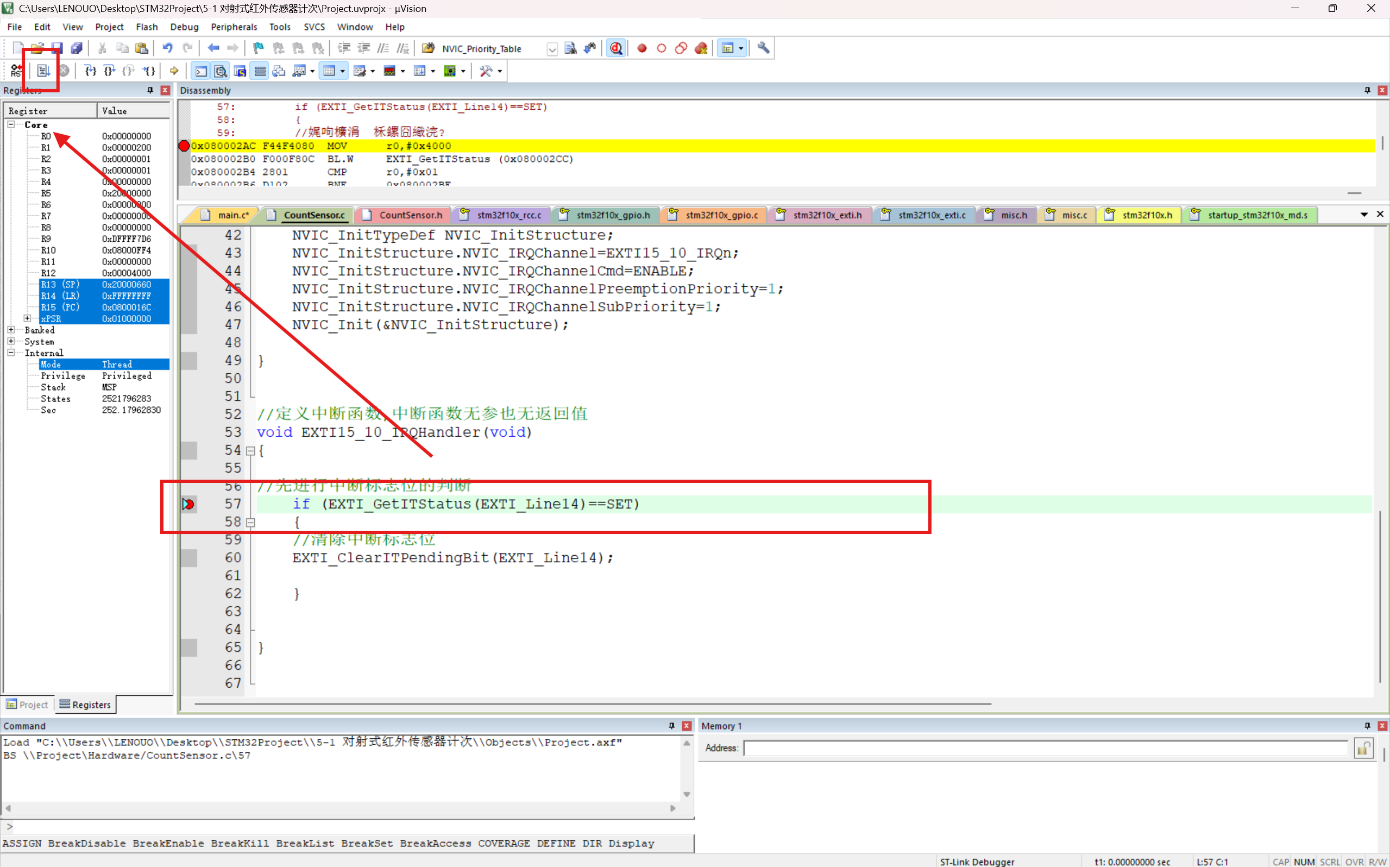The height and width of the screenshot is (867, 1390).
Task: Click the Memory 1 Address input field
Action: [x=1046, y=749]
